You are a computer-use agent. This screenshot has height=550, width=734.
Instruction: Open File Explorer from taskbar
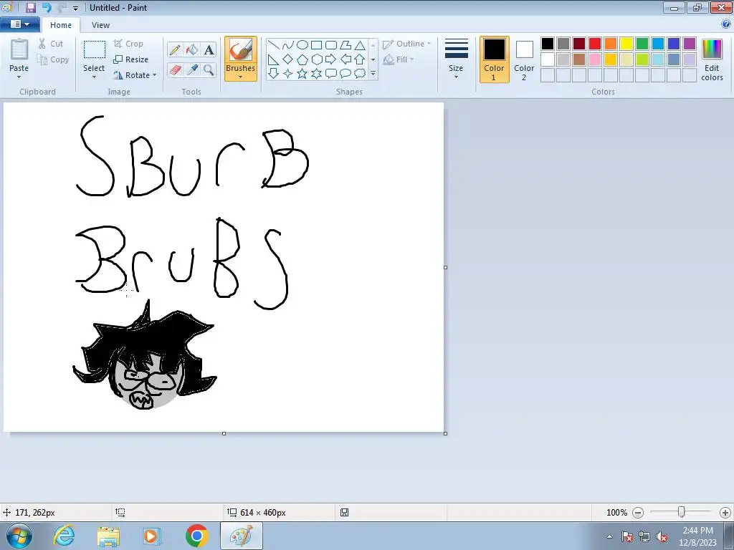108,536
